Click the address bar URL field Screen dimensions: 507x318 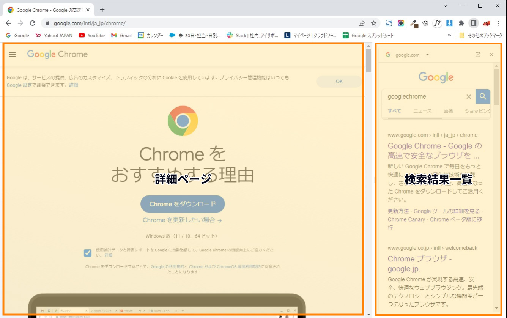click(x=205, y=23)
